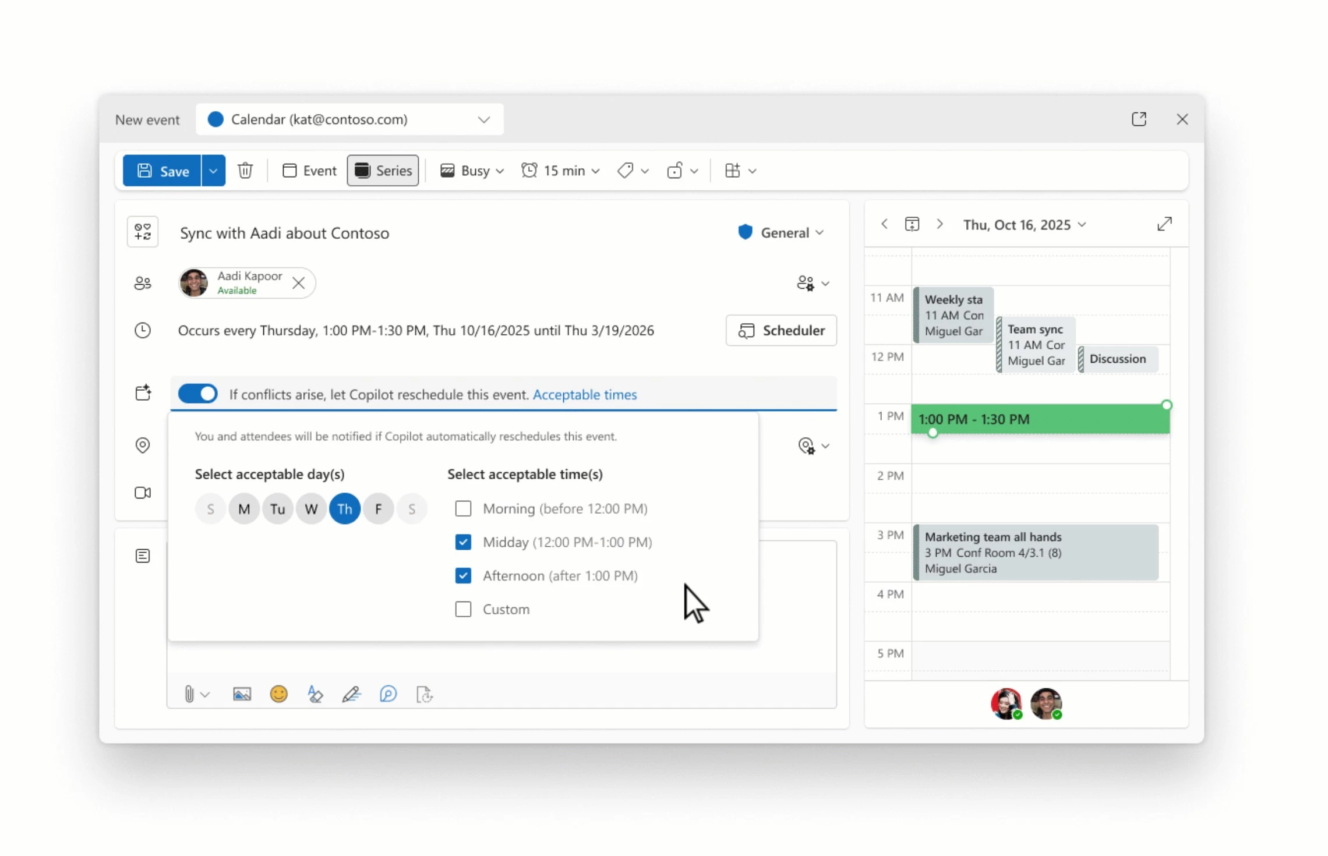Open the calendar account dropdown
The height and width of the screenshot is (856, 1328).
(x=349, y=119)
